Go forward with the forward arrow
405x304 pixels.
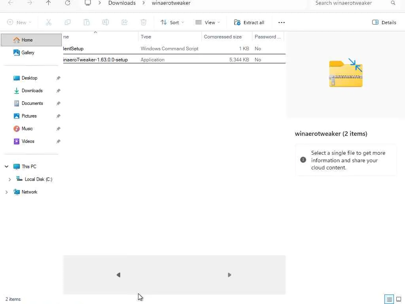click(x=29, y=3)
